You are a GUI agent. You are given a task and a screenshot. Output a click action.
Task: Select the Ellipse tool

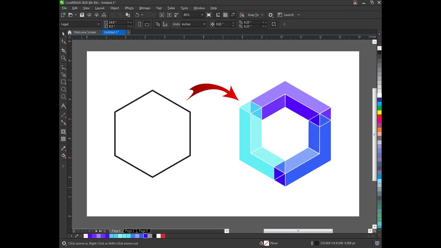pyautogui.click(x=63, y=89)
